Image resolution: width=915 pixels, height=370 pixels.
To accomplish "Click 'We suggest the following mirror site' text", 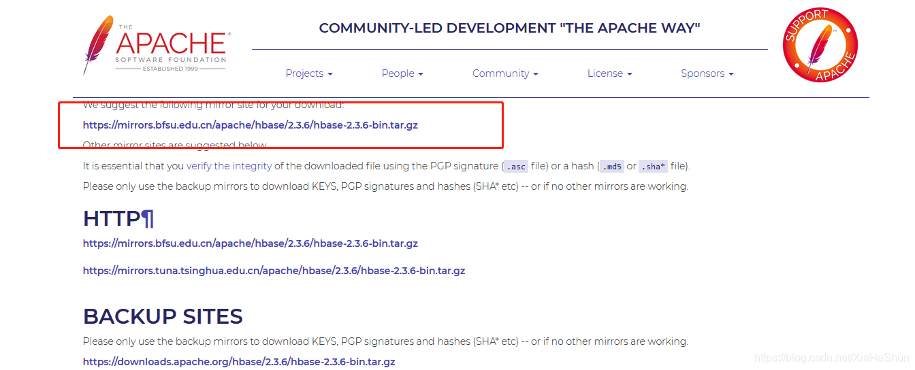I will point(213,105).
